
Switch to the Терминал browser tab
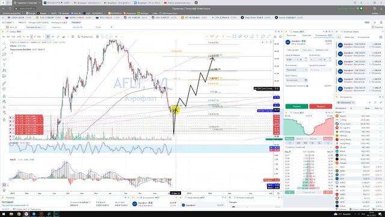click(x=26, y=2)
